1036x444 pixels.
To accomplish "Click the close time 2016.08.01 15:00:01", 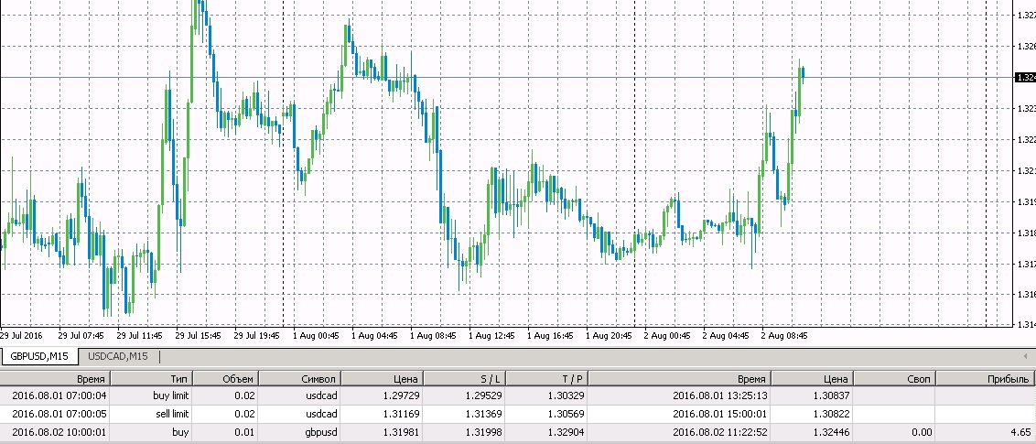I will 720,415.
